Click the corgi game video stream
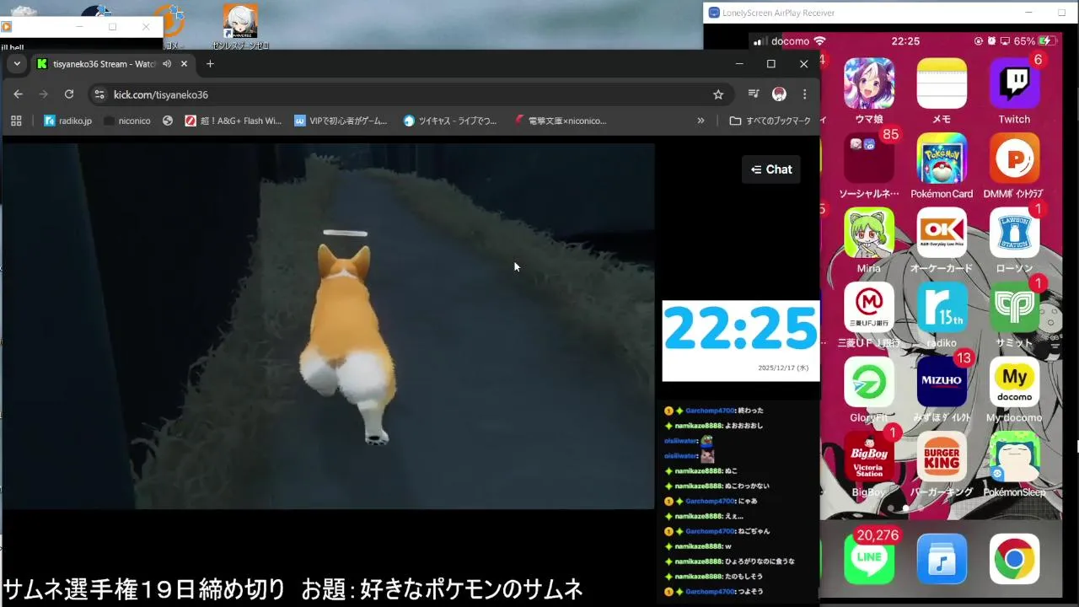 tap(328, 326)
